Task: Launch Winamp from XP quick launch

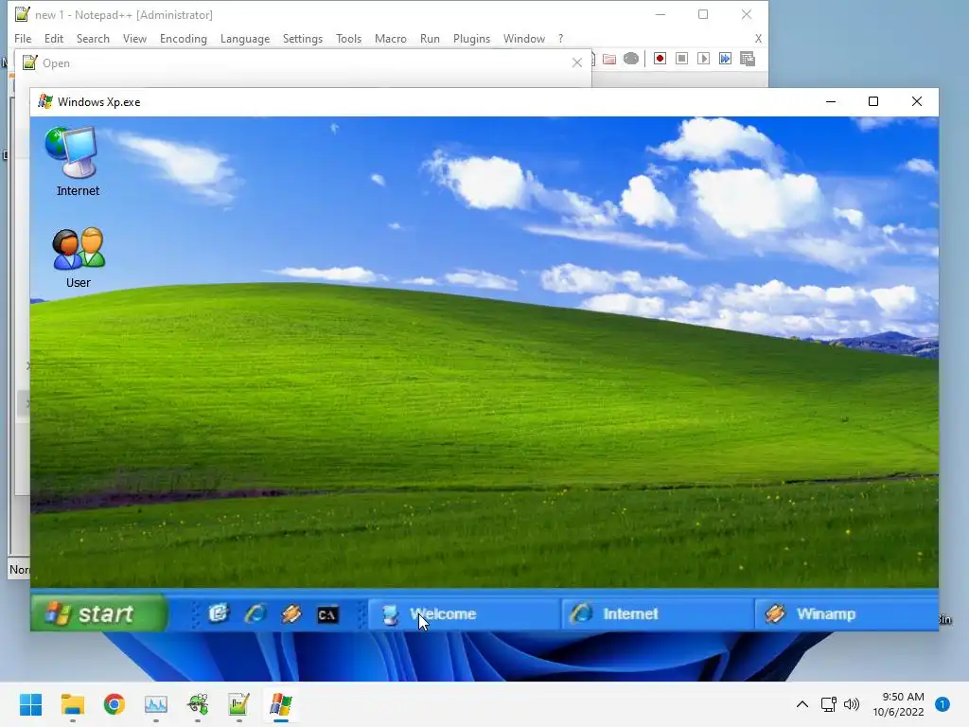Action: point(291,613)
